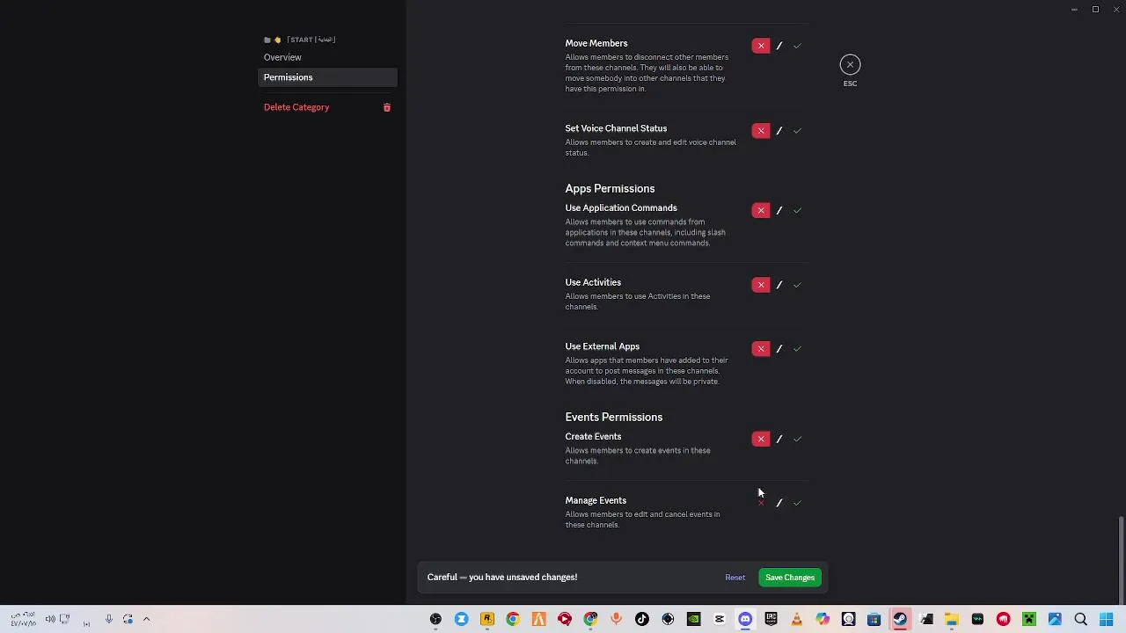
Task: Launch Minecraft from the taskbar
Action: tap(1029, 620)
